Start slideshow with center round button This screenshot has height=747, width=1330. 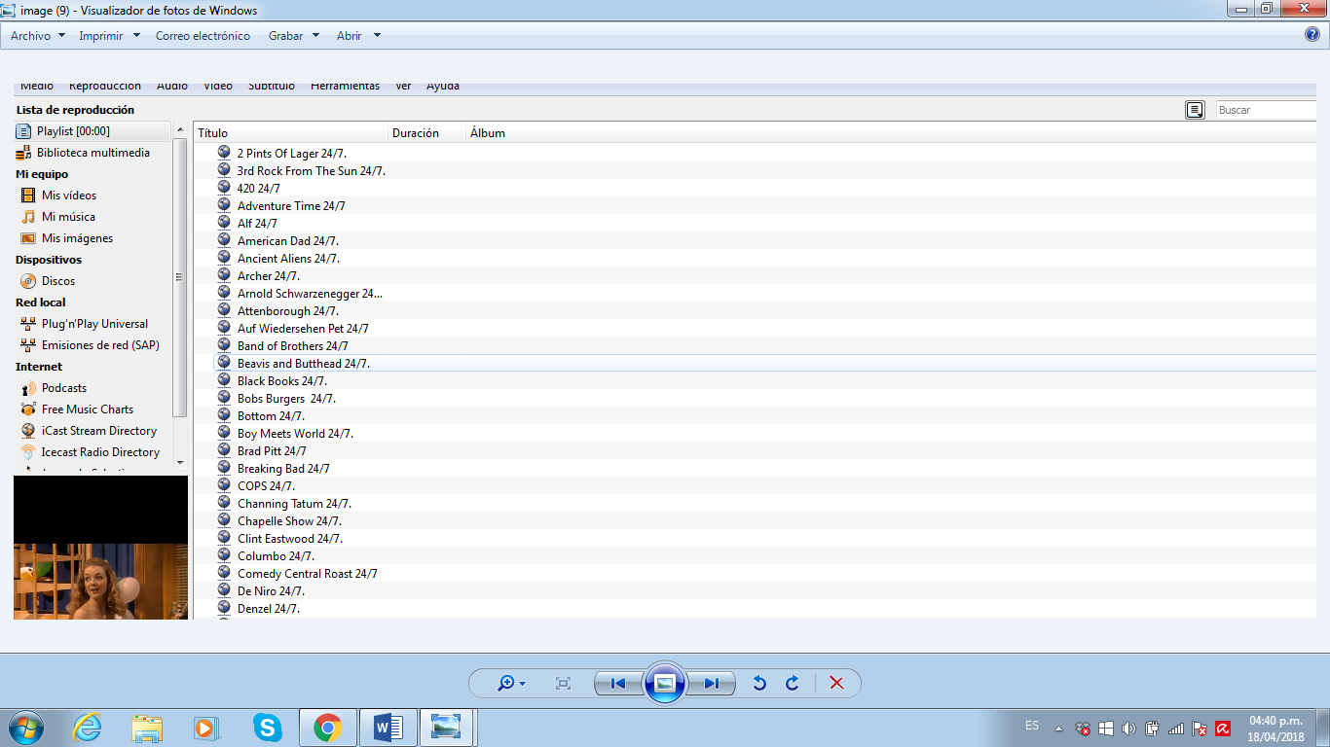[x=665, y=683]
